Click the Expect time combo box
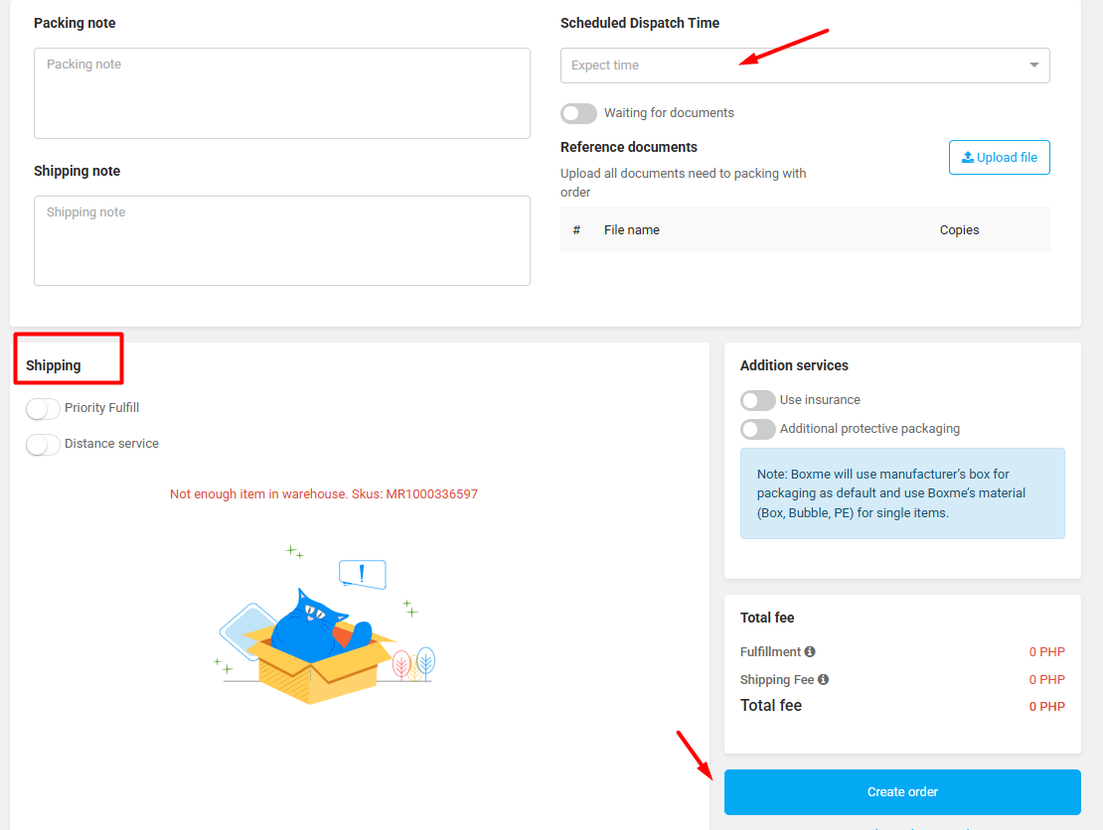The image size is (1103, 830). [795, 66]
